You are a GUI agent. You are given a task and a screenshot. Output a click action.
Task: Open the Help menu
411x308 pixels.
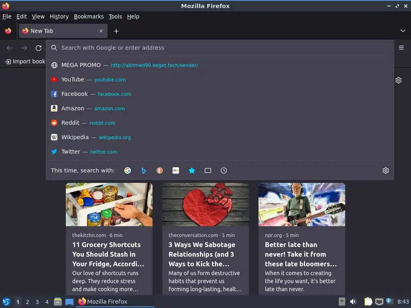[x=133, y=16]
